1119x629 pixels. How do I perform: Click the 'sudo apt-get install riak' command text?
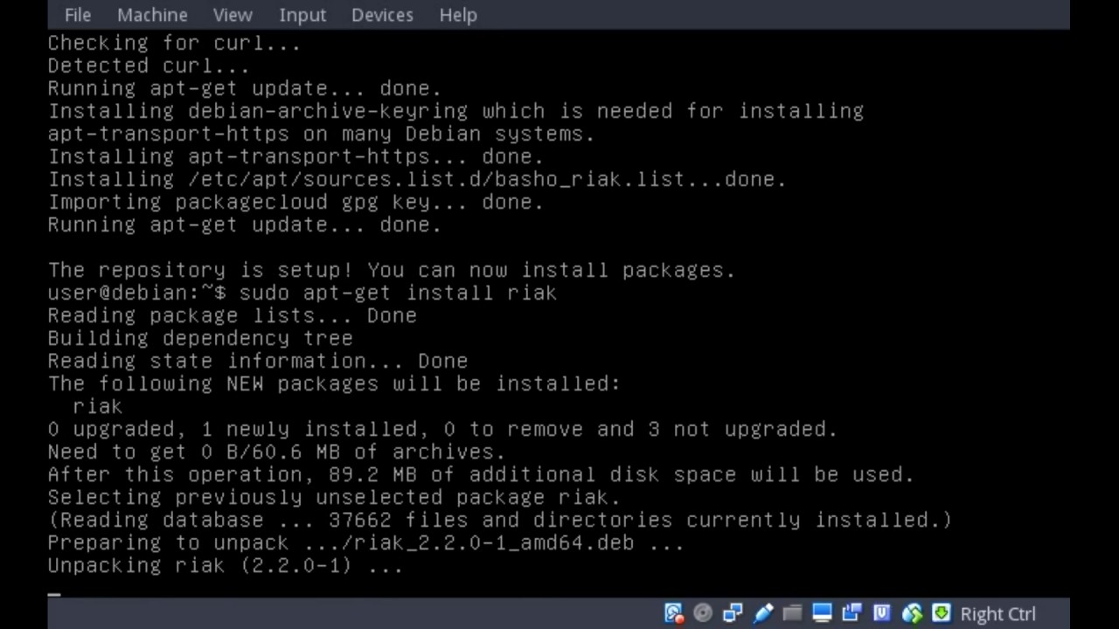[398, 293]
